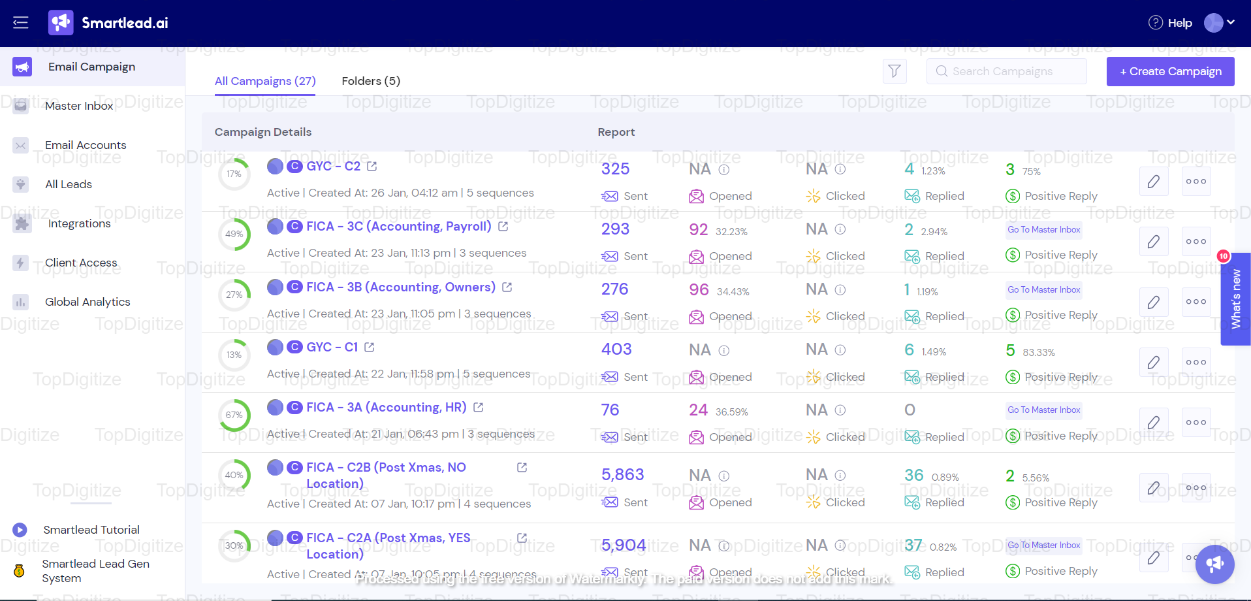Click Opened info icon for GYC - C2
This screenshot has width=1251, height=601.
click(724, 170)
